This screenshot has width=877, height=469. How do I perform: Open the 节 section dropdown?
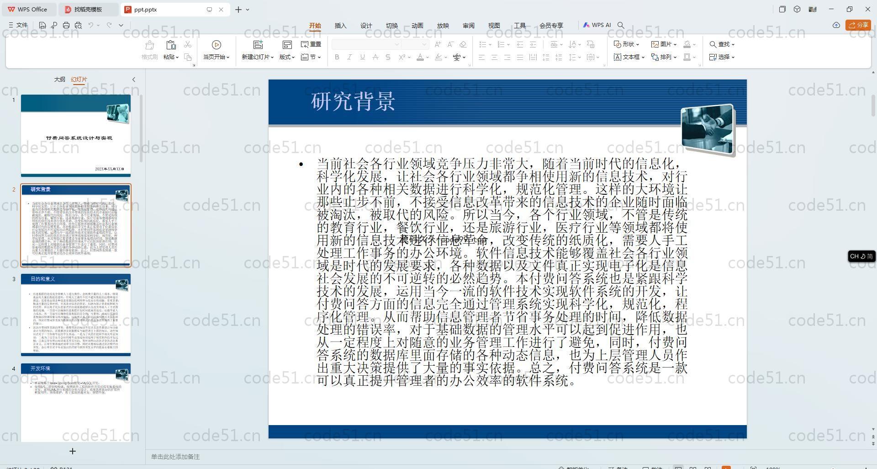pos(311,57)
